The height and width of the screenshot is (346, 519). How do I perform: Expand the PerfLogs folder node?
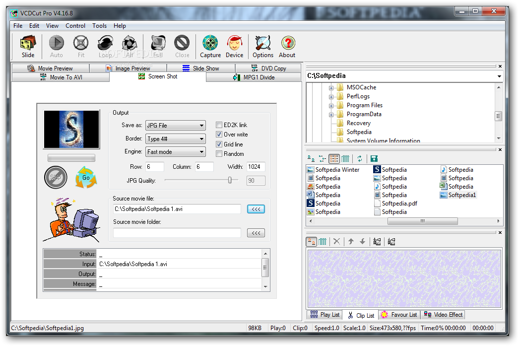coord(331,97)
